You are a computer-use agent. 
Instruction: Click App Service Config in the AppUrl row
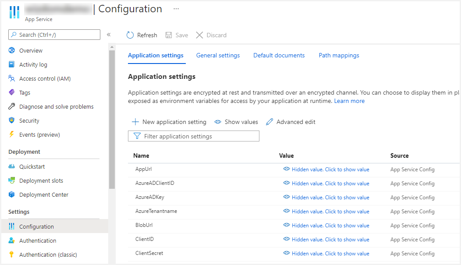412,170
